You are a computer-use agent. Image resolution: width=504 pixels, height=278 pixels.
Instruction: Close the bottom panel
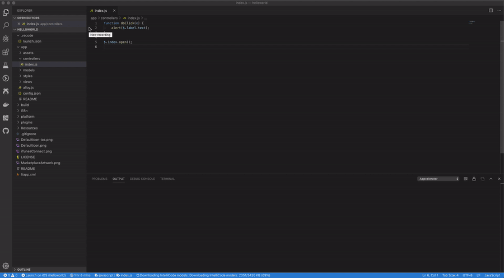(499, 179)
